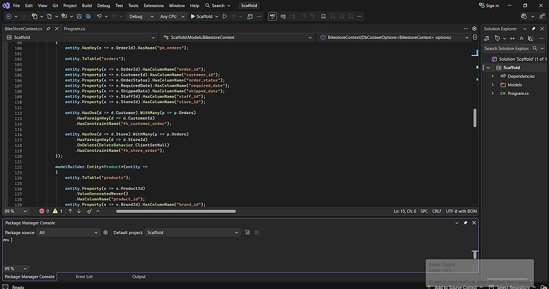Viewport: 549px width, 289px height.
Task: Collapse all items in Solution Explorer
Action: coord(522,38)
